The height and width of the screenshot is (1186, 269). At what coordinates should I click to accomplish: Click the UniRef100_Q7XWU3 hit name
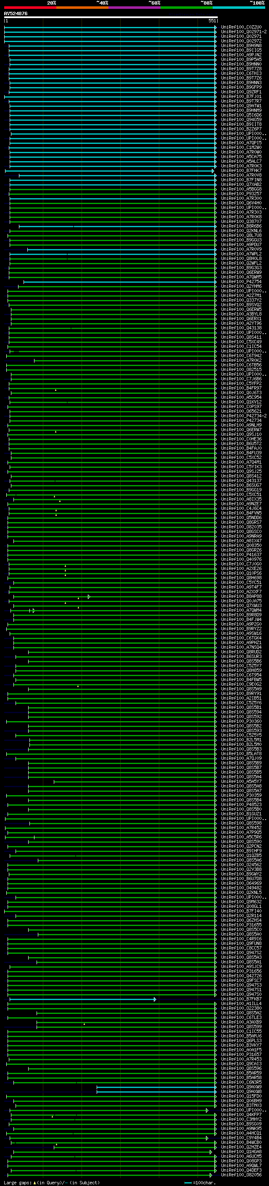[241, 605]
